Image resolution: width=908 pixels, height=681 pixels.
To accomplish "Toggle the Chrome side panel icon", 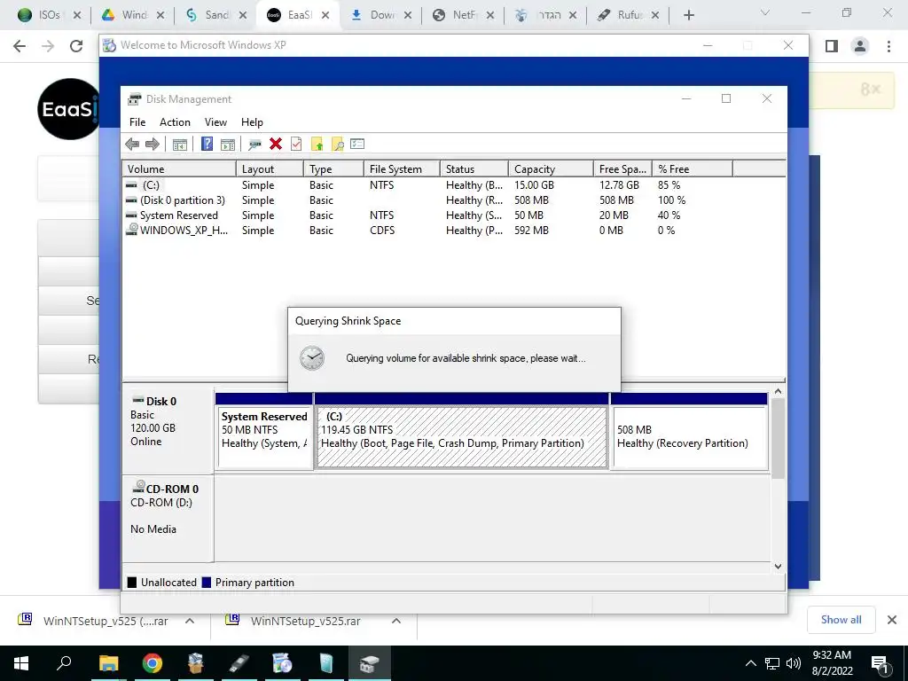I will tap(832, 46).
